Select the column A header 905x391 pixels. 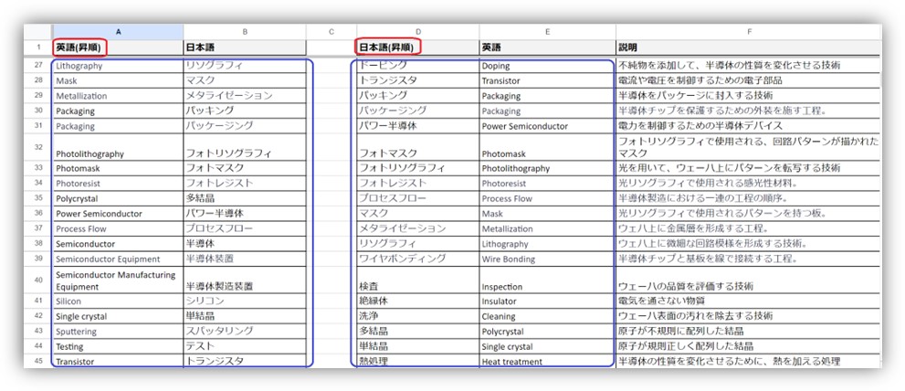pos(117,31)
